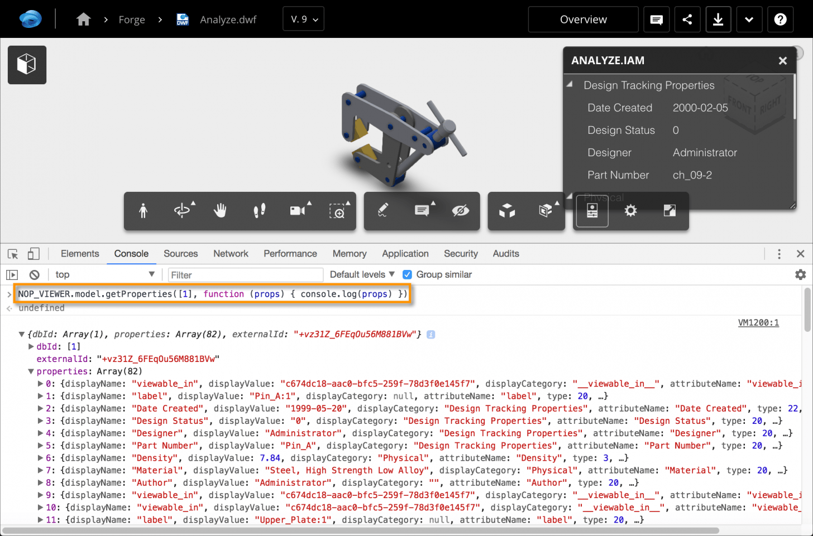Screen dimensions: 813x536
Task: Toggle the device toolbar in DevTools
Action: pos(34,254)
